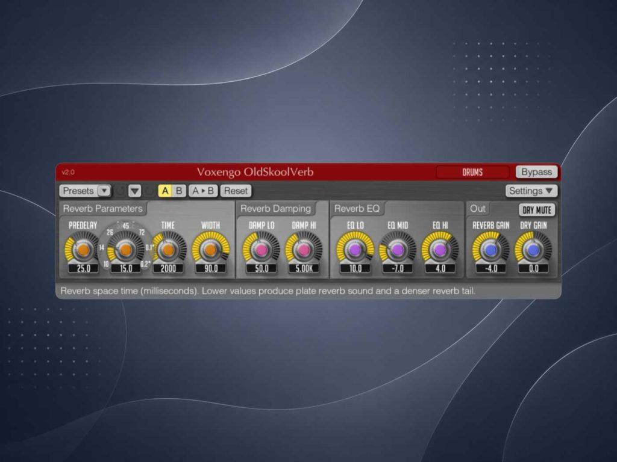This screenshot has height=462, width=617.
Task: Click the Width knob
Action: 210,250
